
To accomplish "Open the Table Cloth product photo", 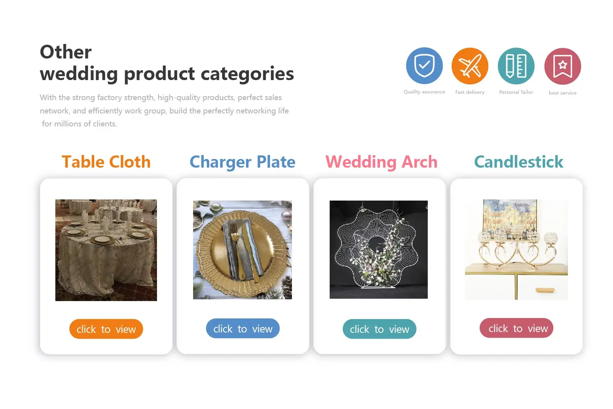I will point(106,250).
